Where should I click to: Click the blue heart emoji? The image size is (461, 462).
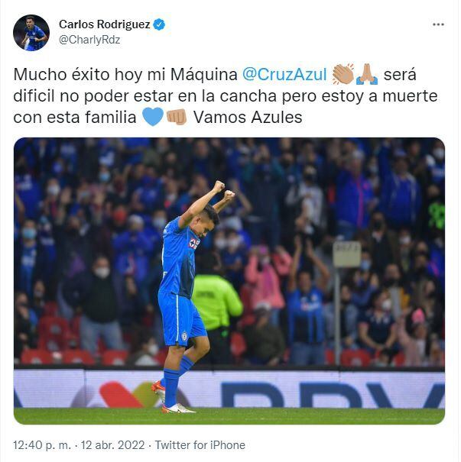[x=153, y=117]
